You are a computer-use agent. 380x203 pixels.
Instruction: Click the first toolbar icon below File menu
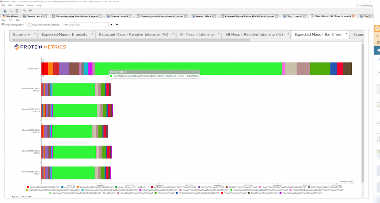[x=4, y=11]
